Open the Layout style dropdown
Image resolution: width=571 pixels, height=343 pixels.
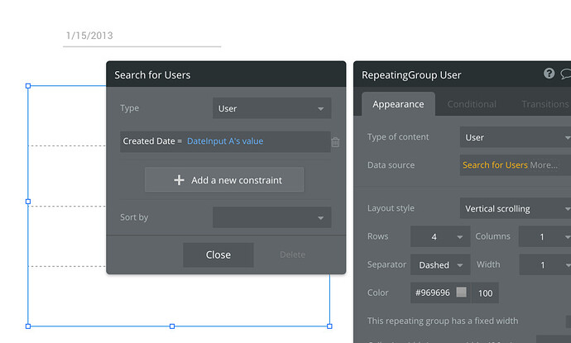click(515, 208)
